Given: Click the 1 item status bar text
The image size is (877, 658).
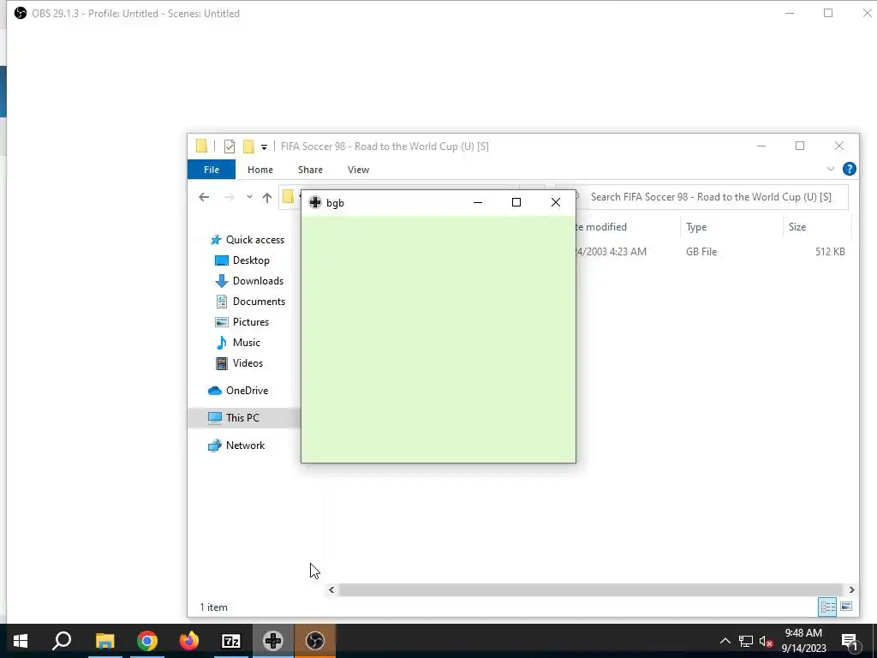Looking at the screenshot, I should pyautogui.click(x=213, y=607).
